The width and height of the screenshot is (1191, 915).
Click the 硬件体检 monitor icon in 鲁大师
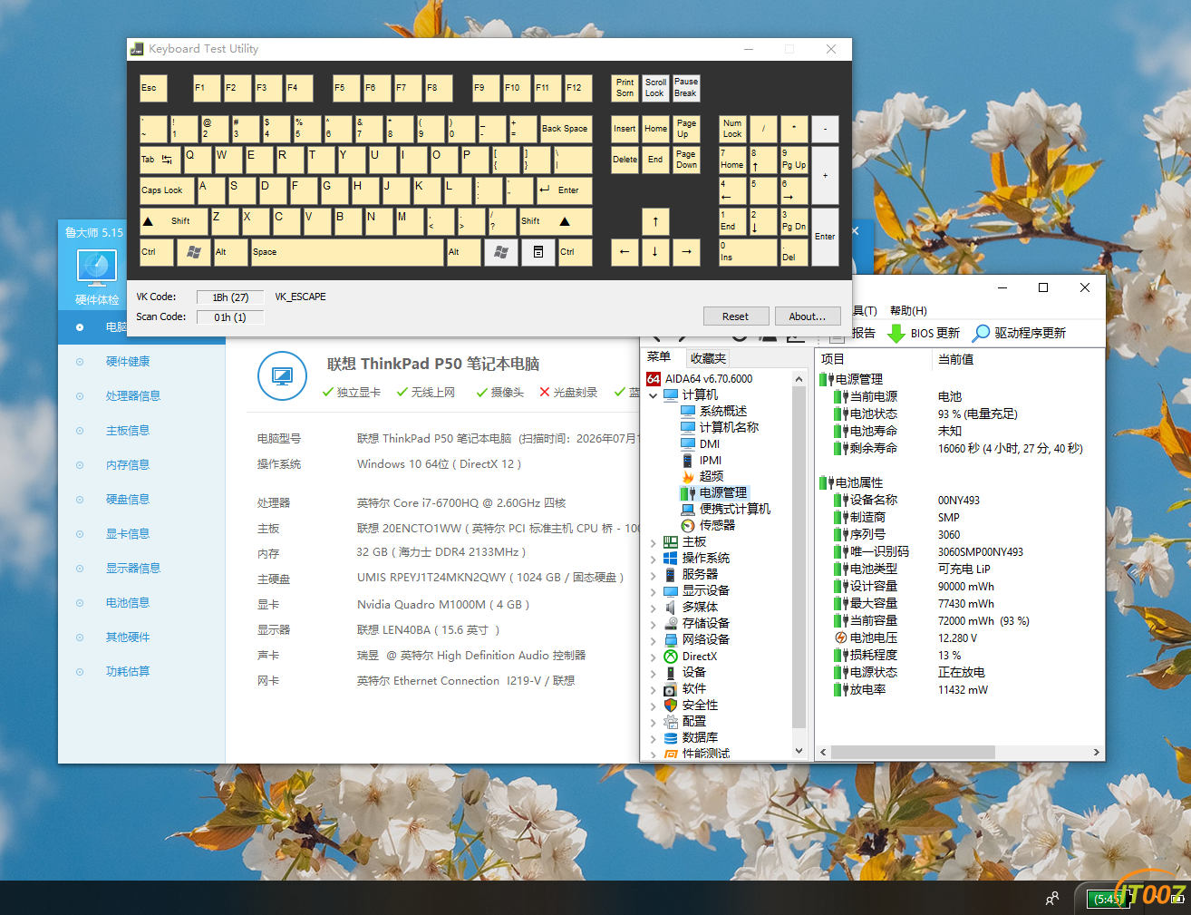point(97,268)
